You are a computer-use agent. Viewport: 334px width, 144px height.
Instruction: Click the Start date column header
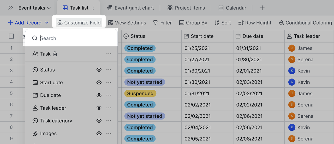(207, 36)
